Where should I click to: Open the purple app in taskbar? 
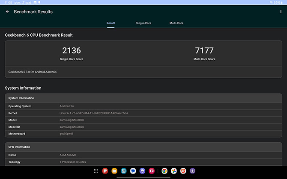[192, 171]
